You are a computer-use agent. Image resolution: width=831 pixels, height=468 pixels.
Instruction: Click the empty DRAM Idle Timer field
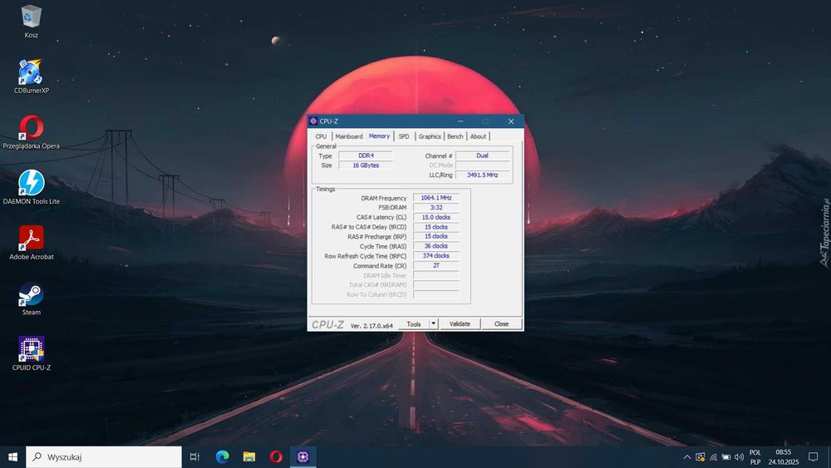click(x=436, y=275)
